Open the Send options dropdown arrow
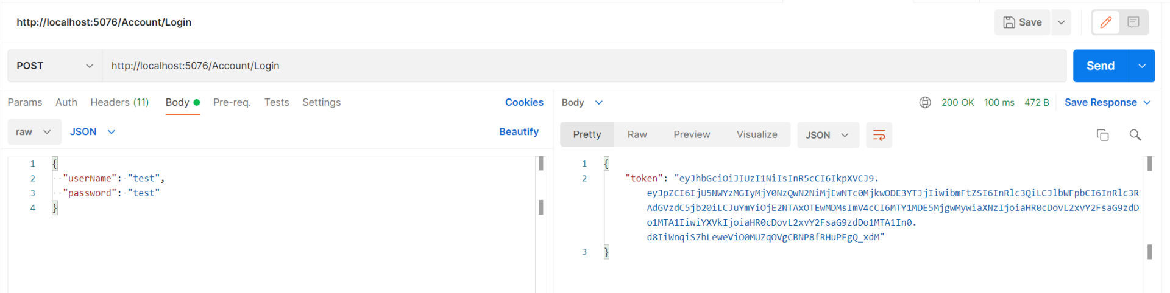Viewport: 1170px width, 293px height. coord(1142,66)
